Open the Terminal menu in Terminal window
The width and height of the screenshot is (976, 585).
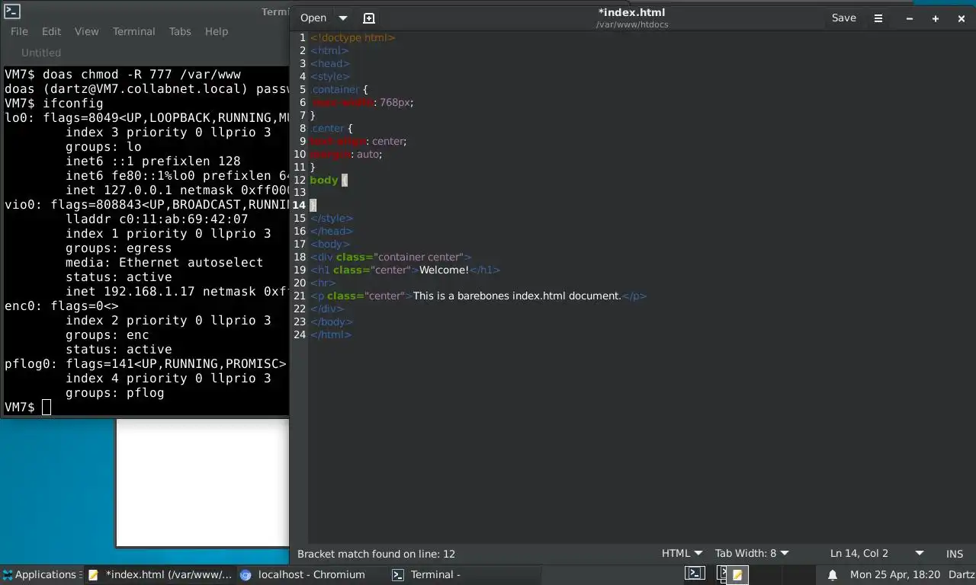coord(133,31)
